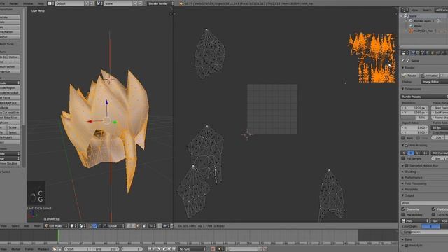
Task: Open the outliner Search menu
Action: tap(427, 10)
